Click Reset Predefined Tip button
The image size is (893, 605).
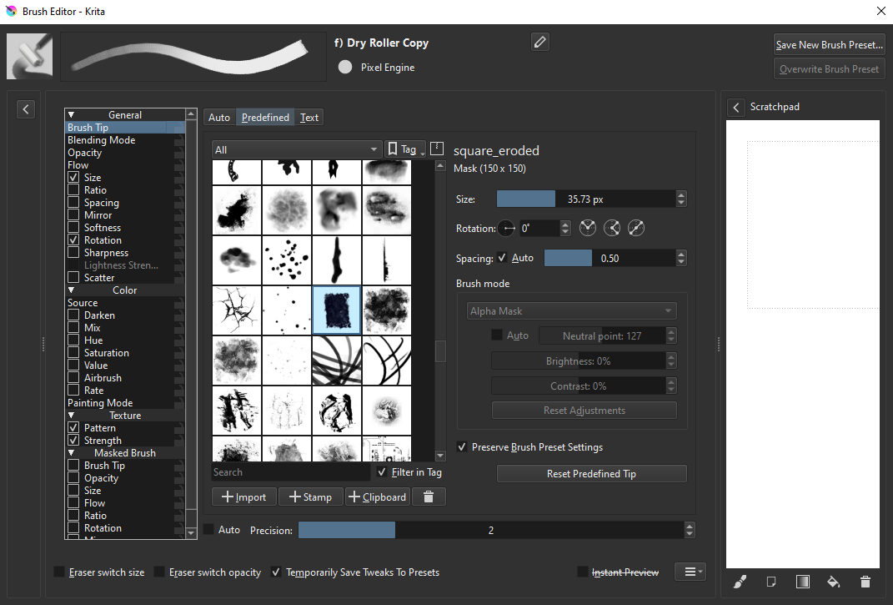591,474
